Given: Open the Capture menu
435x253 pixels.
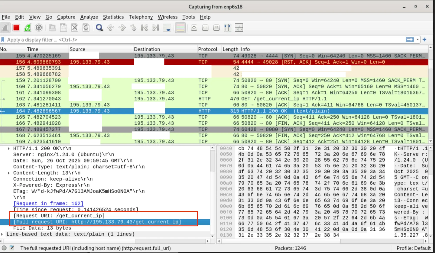Looking at the screenshot, I should coord(66,17).
